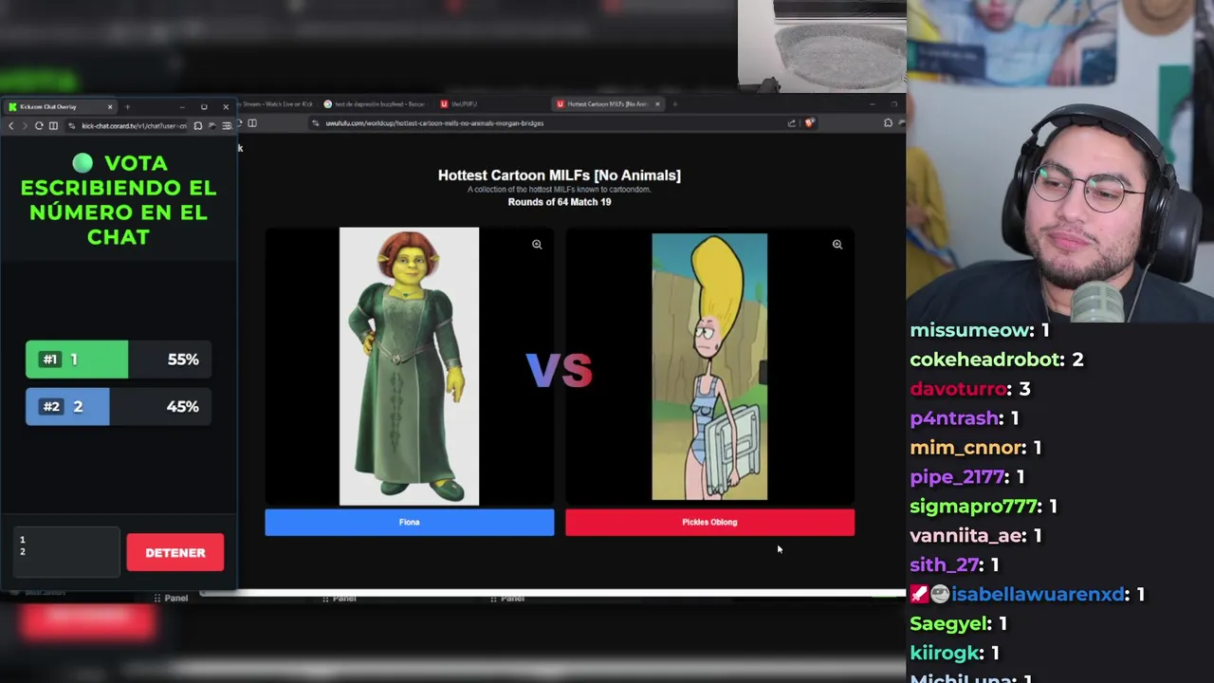Open browser menu in chat overlay window
Viewport: 1214px width, 683px height.
(x=227, y=125)
